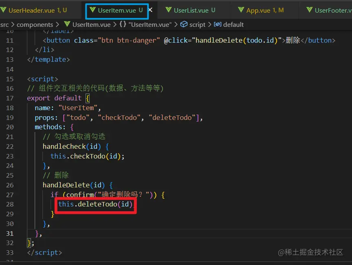Click the Vue icon on UserHeader.vue tab
The width and height of the screenshot is (352, 265).
click(x=3, y=10)
